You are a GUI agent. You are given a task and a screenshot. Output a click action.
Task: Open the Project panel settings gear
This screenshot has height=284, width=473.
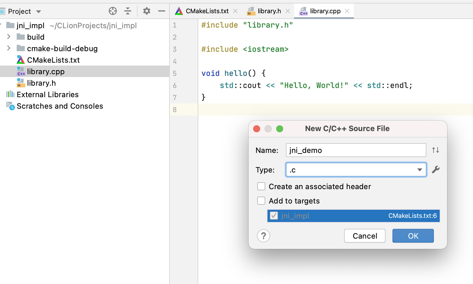147,11
